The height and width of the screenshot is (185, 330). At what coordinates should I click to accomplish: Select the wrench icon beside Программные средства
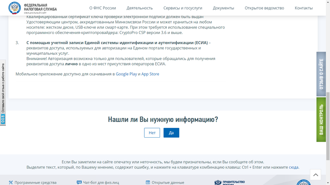(11, 182)
